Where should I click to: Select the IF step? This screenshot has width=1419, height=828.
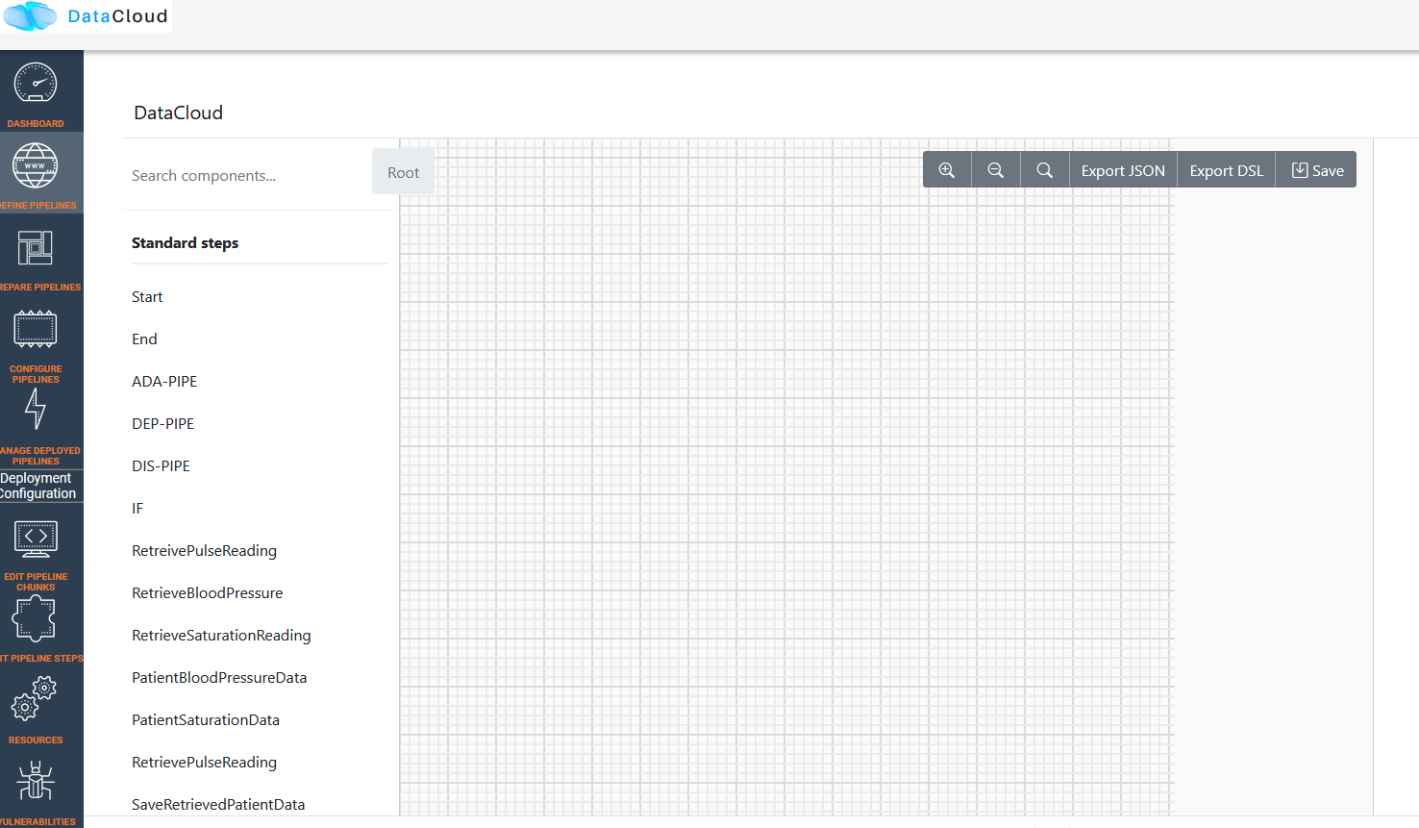click(x=137, y=508)
